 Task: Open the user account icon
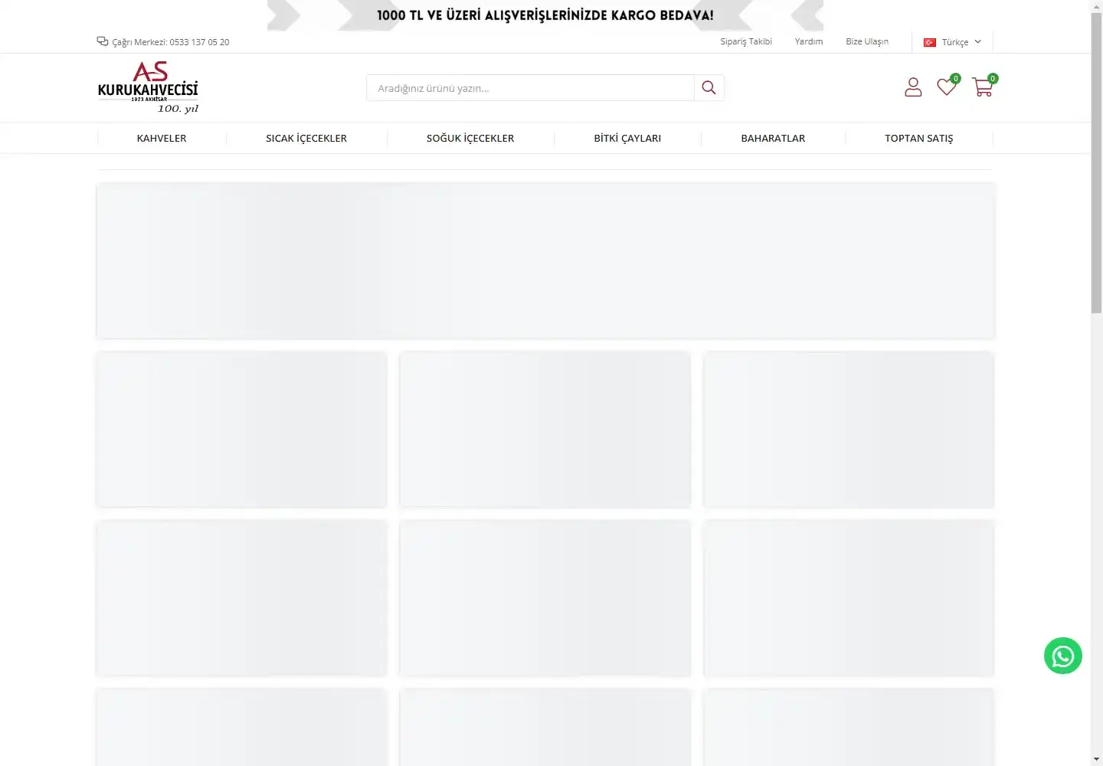[913, 87]
